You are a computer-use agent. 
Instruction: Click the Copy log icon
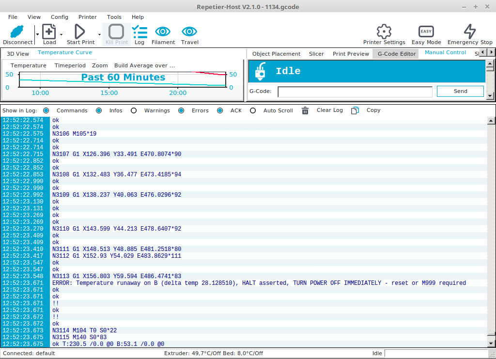[x=355, y=110]
